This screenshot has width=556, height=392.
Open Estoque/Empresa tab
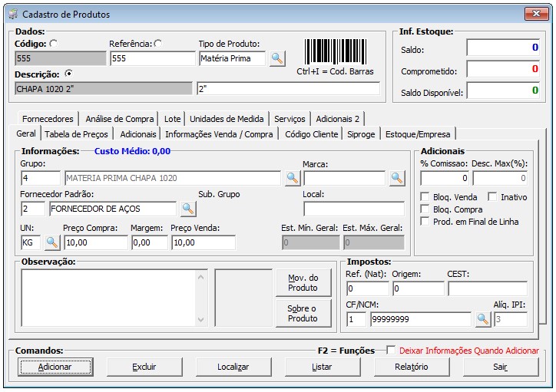point(418,134)
